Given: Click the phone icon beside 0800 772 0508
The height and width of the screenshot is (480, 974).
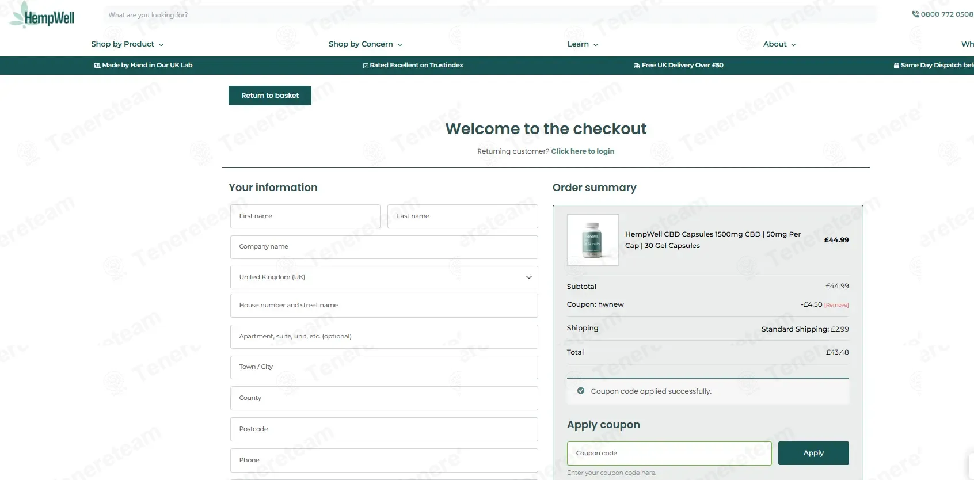Looking at the screenshot, I should pyautogui.click(x=915, y=14).
